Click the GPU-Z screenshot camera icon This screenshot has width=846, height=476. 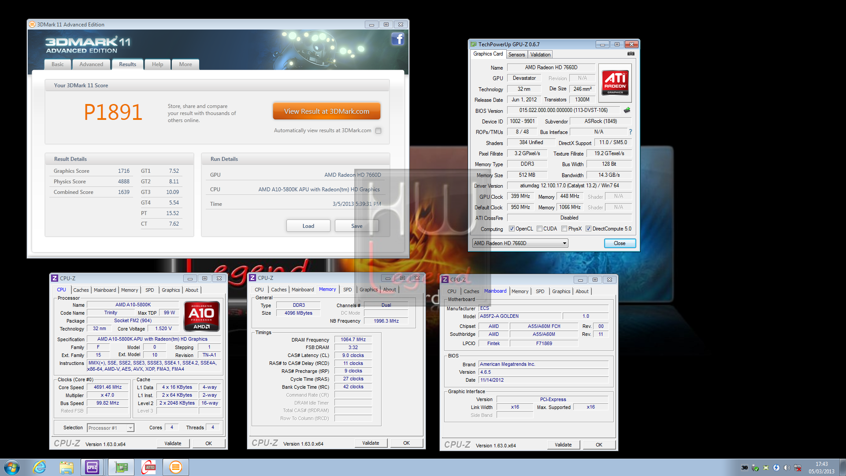point(631,54)
